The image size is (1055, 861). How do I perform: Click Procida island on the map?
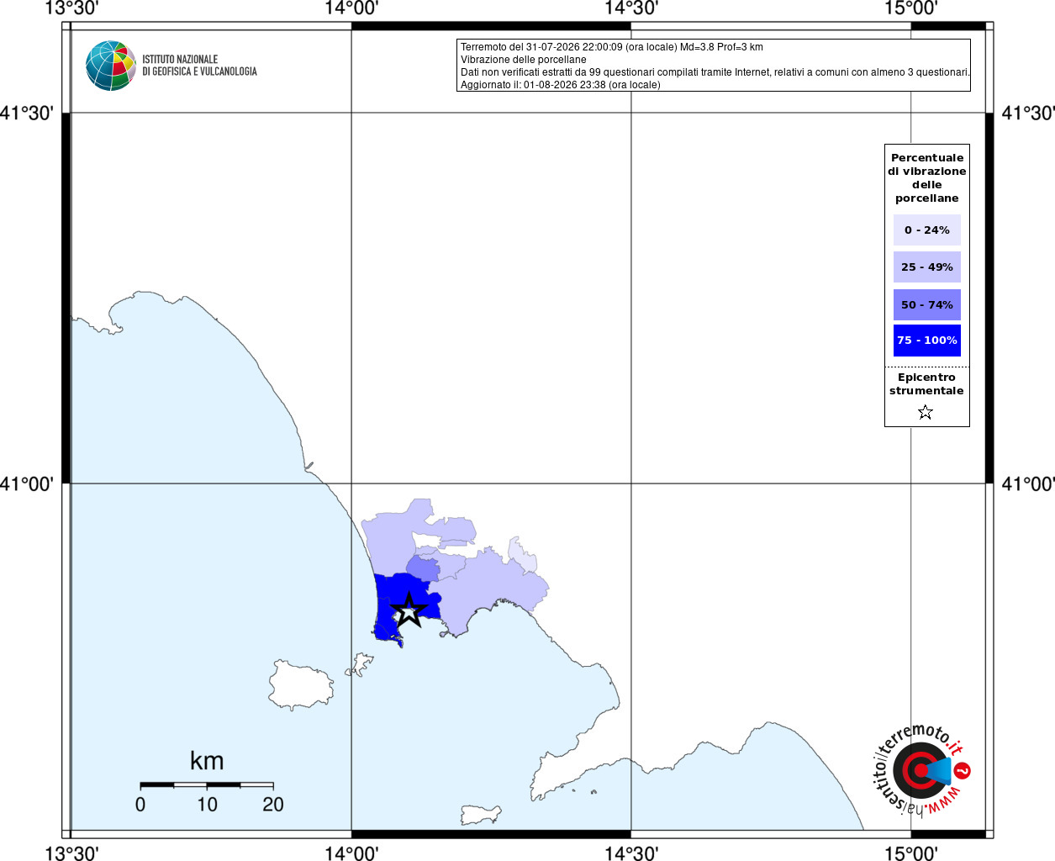tap(360, 665)
